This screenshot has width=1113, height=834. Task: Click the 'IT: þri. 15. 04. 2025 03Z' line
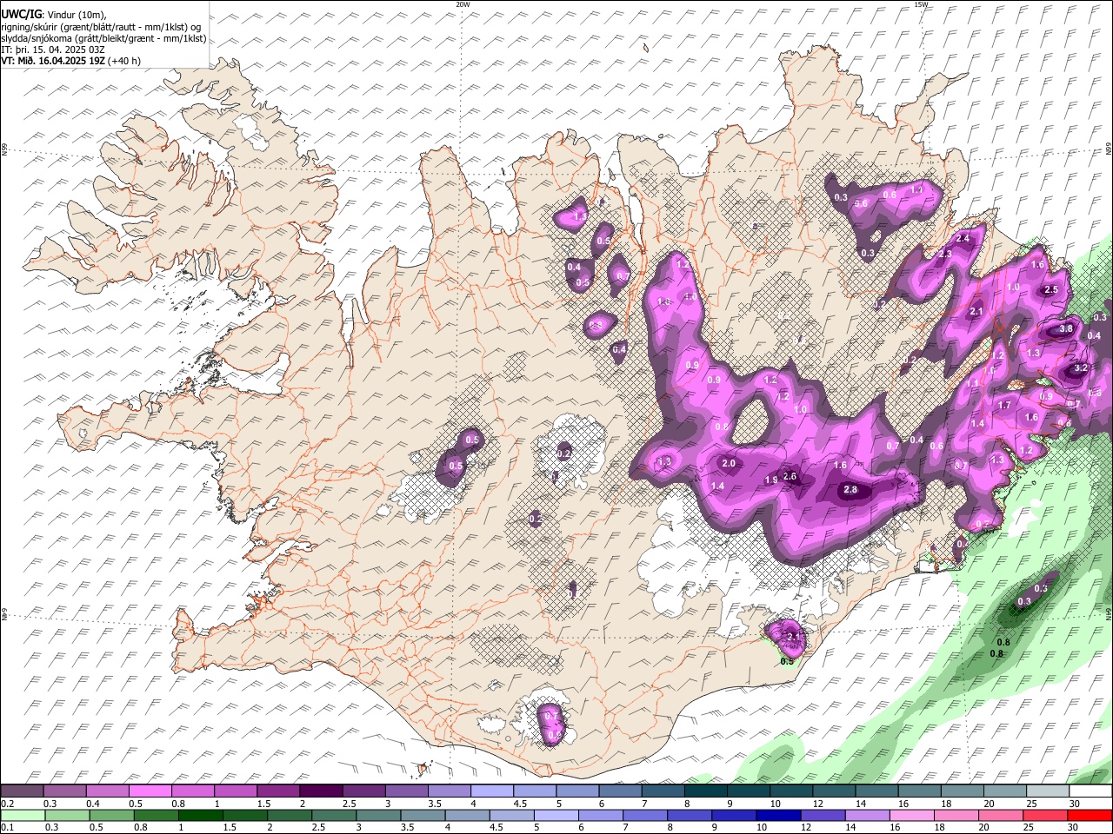[x=52, y=50]
